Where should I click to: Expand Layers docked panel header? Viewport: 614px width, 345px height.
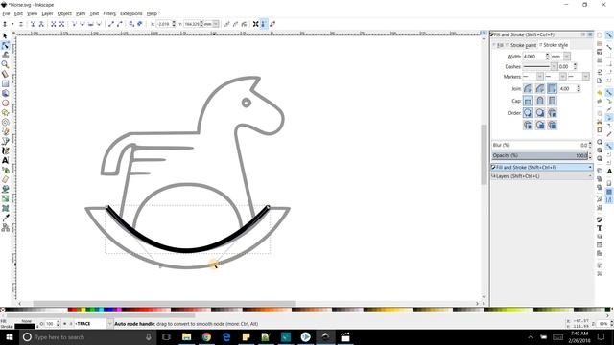(541, 176)
